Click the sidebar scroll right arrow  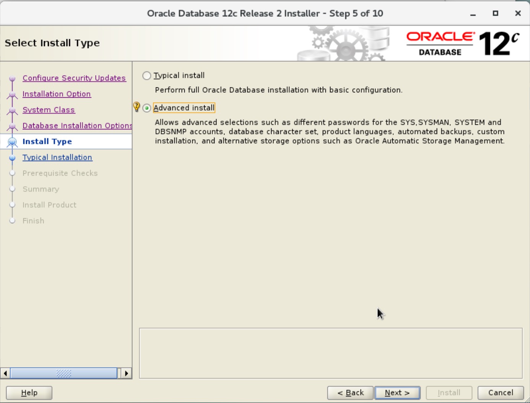(126, 373)
